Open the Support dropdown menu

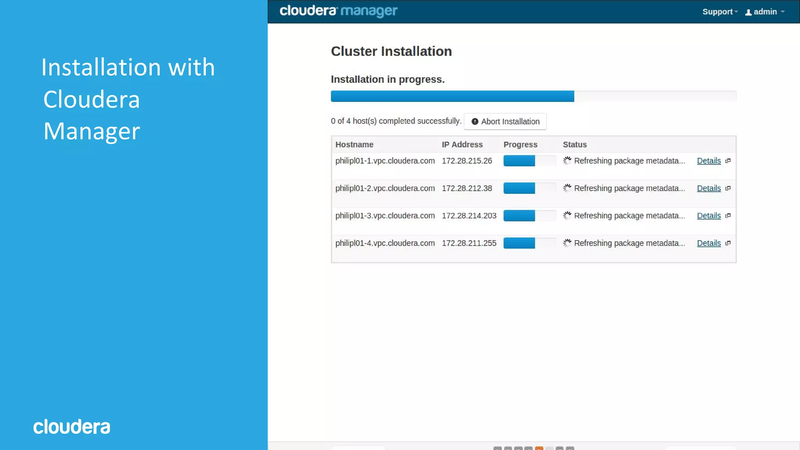720,12
